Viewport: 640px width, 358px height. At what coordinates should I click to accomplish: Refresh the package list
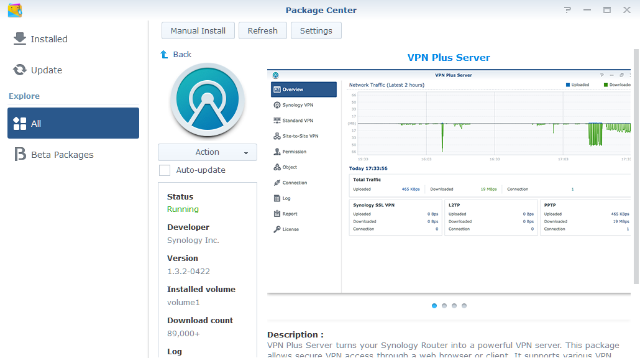(262, 30)
